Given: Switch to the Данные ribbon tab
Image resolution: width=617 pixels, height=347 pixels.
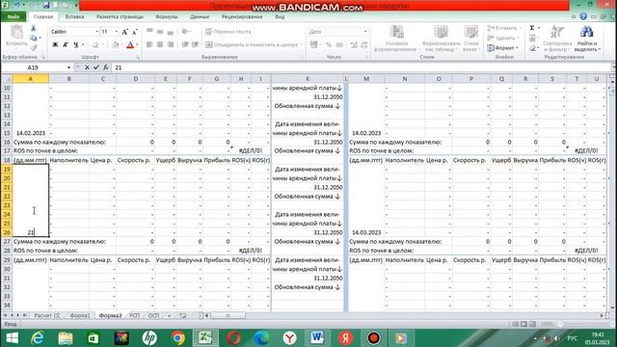Looking at the screenshot, I should pos(200,17).
